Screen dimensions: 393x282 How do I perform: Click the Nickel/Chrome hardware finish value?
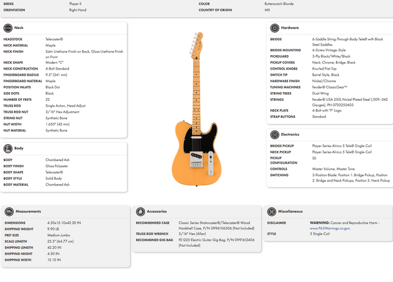click(x=324, y=81)
